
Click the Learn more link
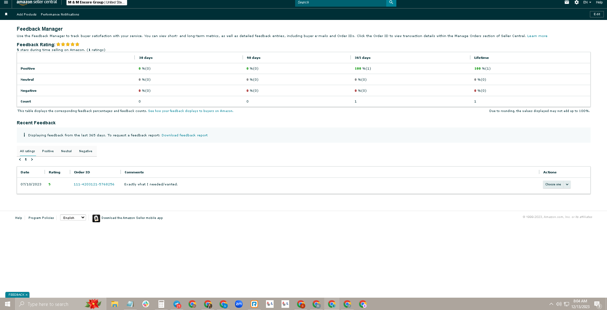pyautogui.click(x=537, y=36)
